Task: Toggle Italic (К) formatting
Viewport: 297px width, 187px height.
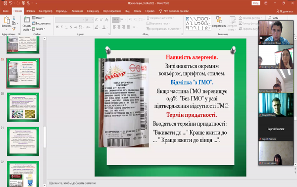Action: tap(62, 27)
